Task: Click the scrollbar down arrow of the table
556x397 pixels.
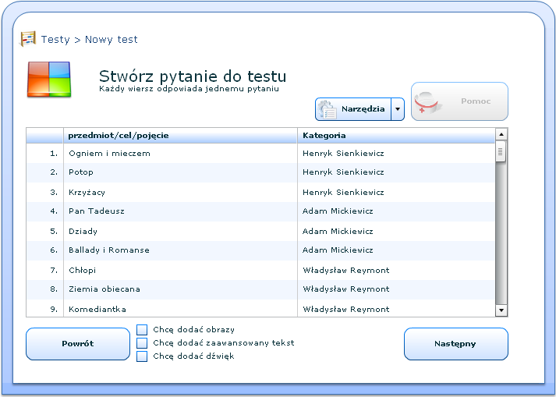Action: [x=501, y=310]
